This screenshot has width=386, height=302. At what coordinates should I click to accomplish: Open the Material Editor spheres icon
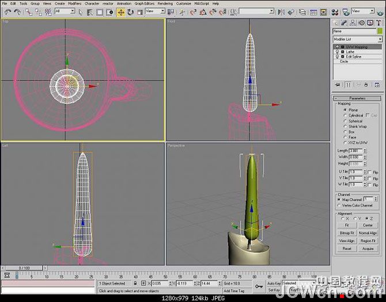335,12
